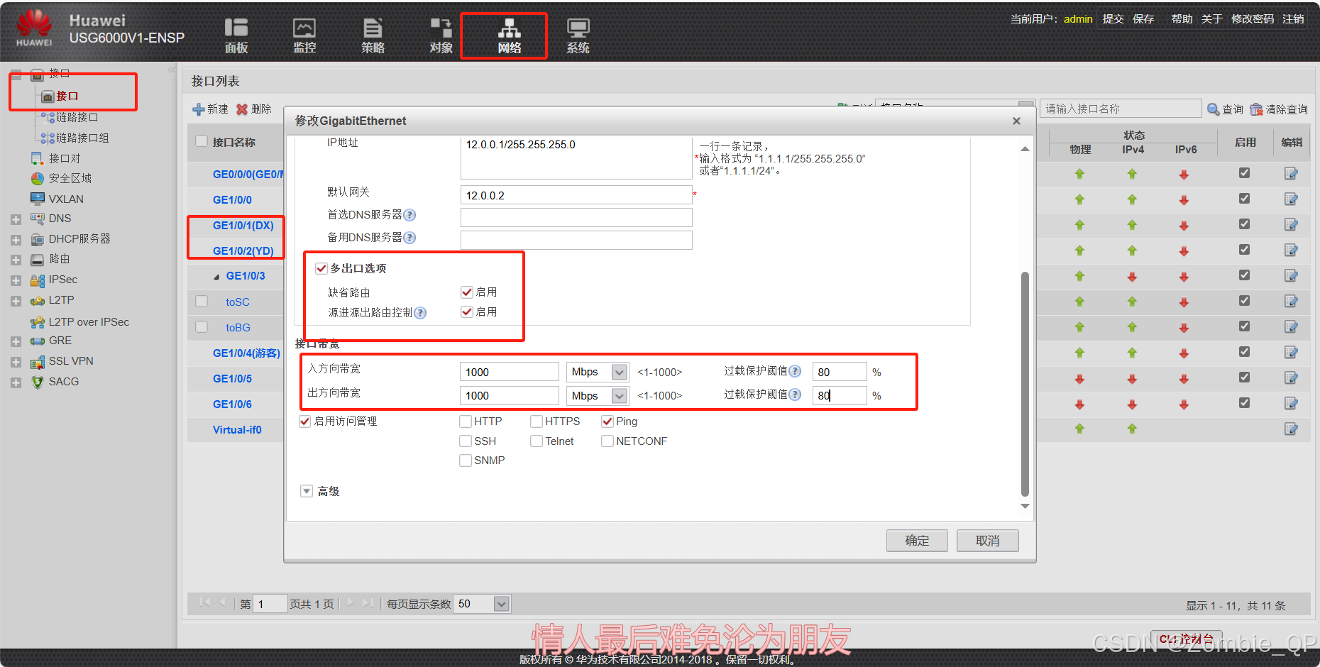The height and width of the screenshot is (667, 1320).
Task: Toggle the 多出口选项 checkbox
Action: tap(321, 268)
